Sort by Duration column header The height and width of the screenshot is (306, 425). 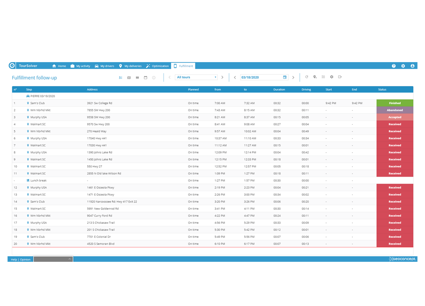click(x=279, y=90)
